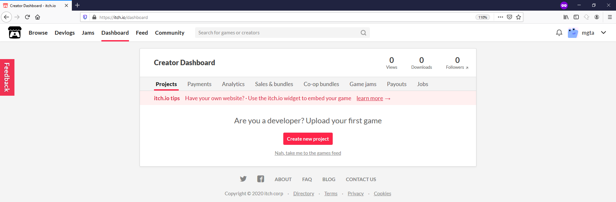
Task: Open the FAQ footer link
Action: pos(307,179)
